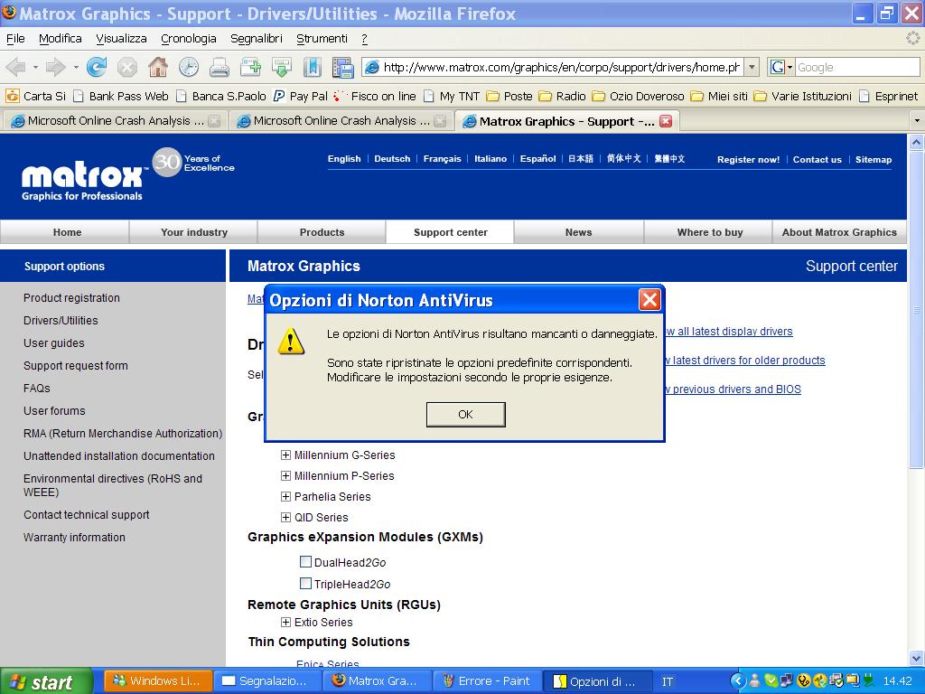Viewport: 925px width, 694px height.
Task: Show hidden tray icons with the blue chevron
Action: coord(737,681)
